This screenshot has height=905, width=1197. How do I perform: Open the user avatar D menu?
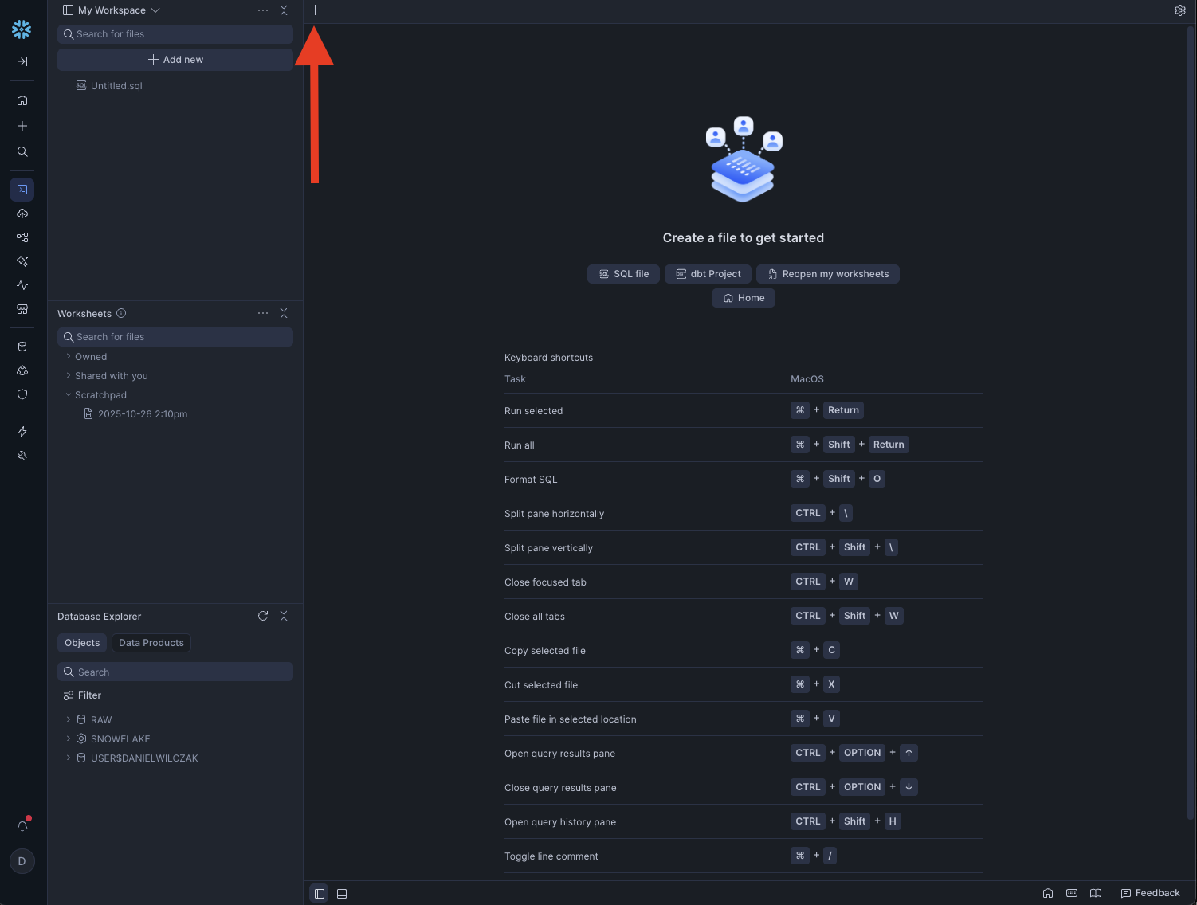(x=22, y=861)
